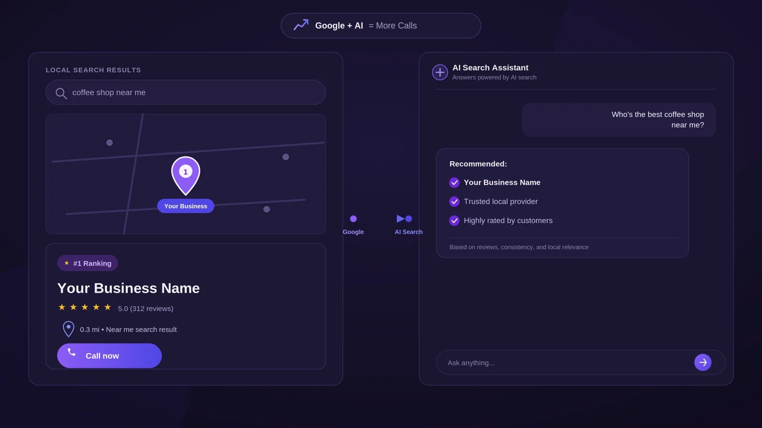Click the 'LOCAL SEARCH RESULTS' heading
Image resolution: width=762 pixels, height=428 pixels.
(x=93, y=70)
